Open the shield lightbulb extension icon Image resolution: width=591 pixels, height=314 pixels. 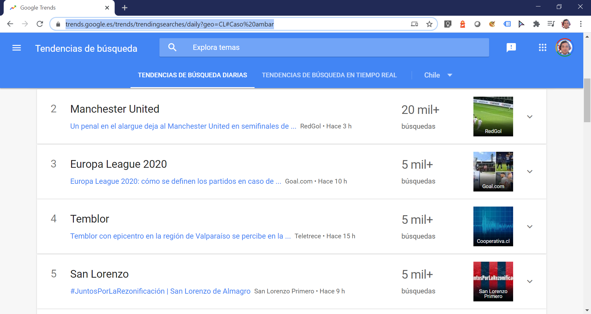pos(448,24)
